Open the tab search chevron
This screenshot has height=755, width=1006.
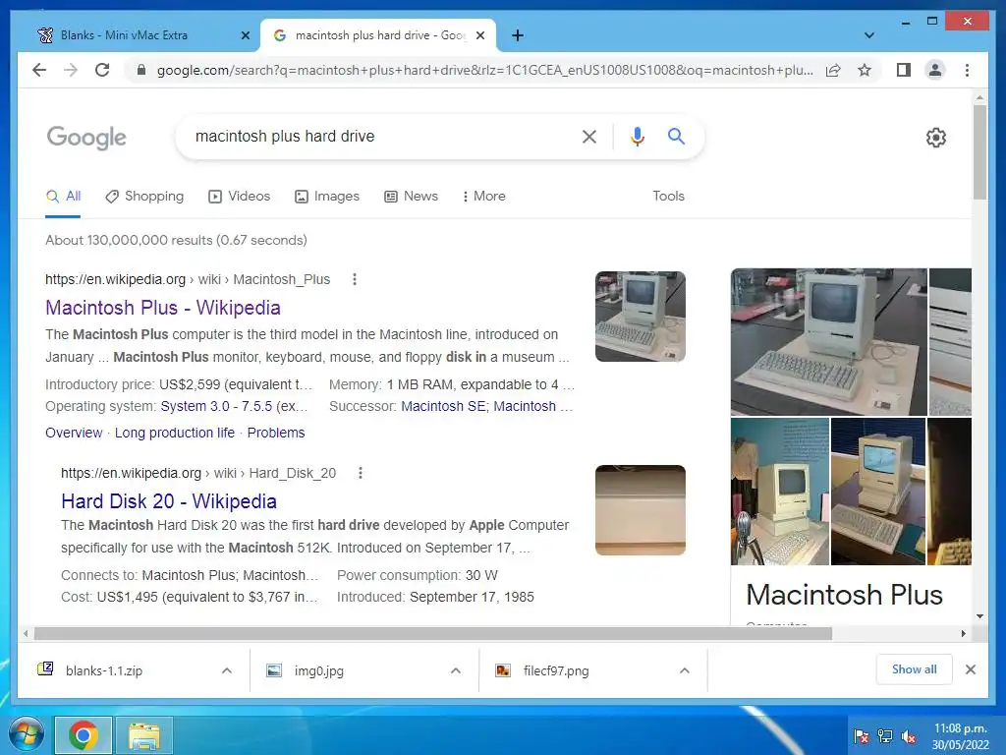click(869, 35)
